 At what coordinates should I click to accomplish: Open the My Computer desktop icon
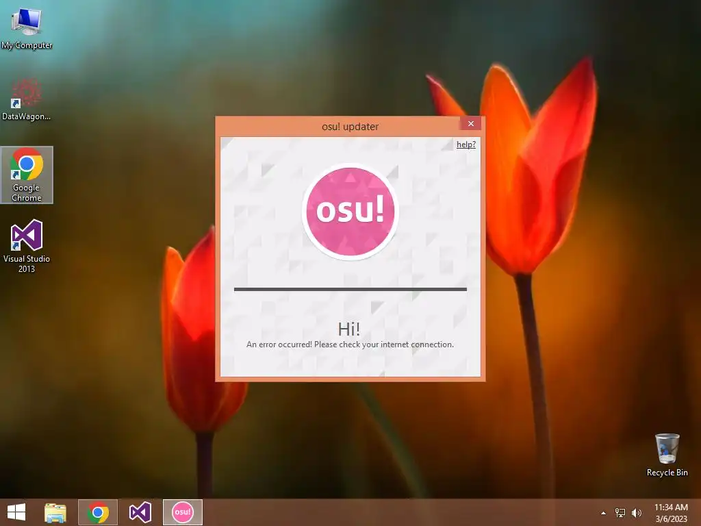click(x=27, y=27)
